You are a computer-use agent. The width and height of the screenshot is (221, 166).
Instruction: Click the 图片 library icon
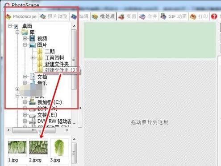click(32, 45)
